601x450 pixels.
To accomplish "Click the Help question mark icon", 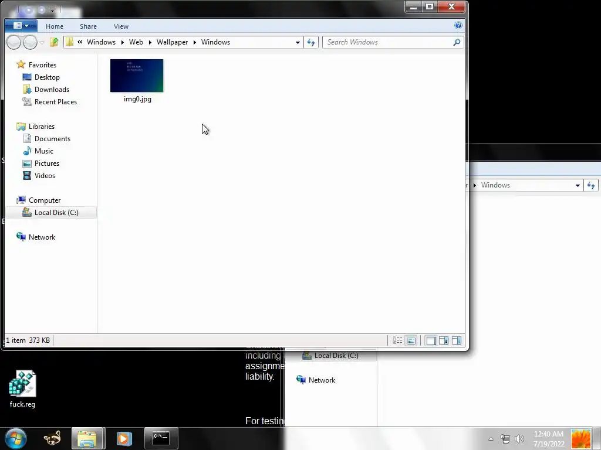I will coord(458,26).
